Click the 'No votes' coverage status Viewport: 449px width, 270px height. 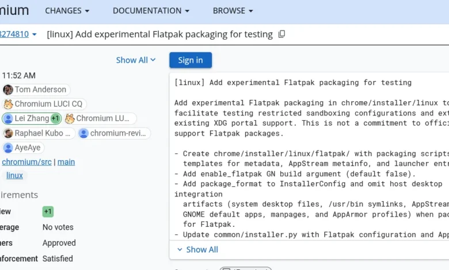pyautogui.click(x=58, y=227)
